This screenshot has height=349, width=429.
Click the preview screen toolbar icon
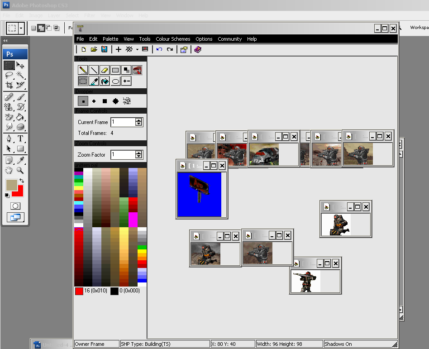(x=145, y=49)
